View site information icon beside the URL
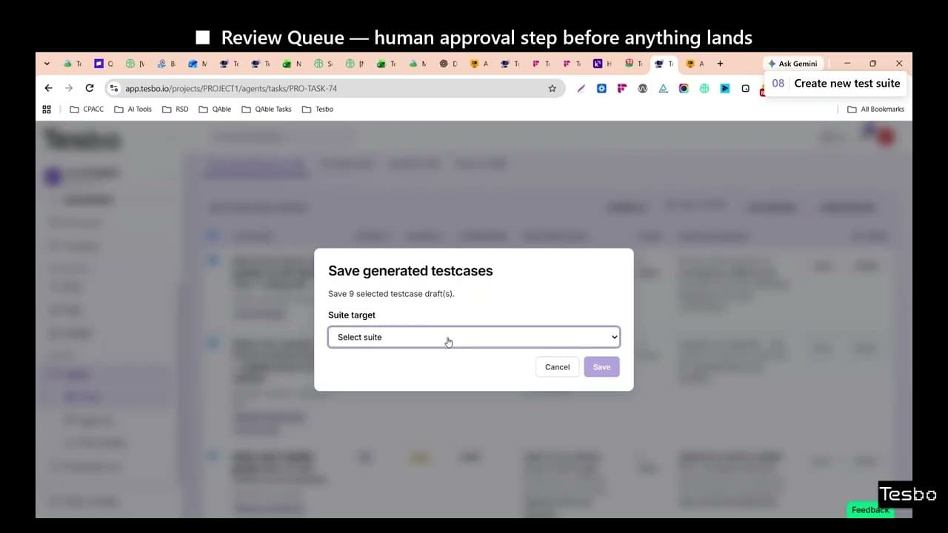 coord(113,88)
